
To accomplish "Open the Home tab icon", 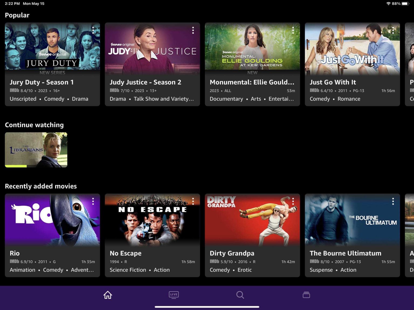I will [108, 295].
